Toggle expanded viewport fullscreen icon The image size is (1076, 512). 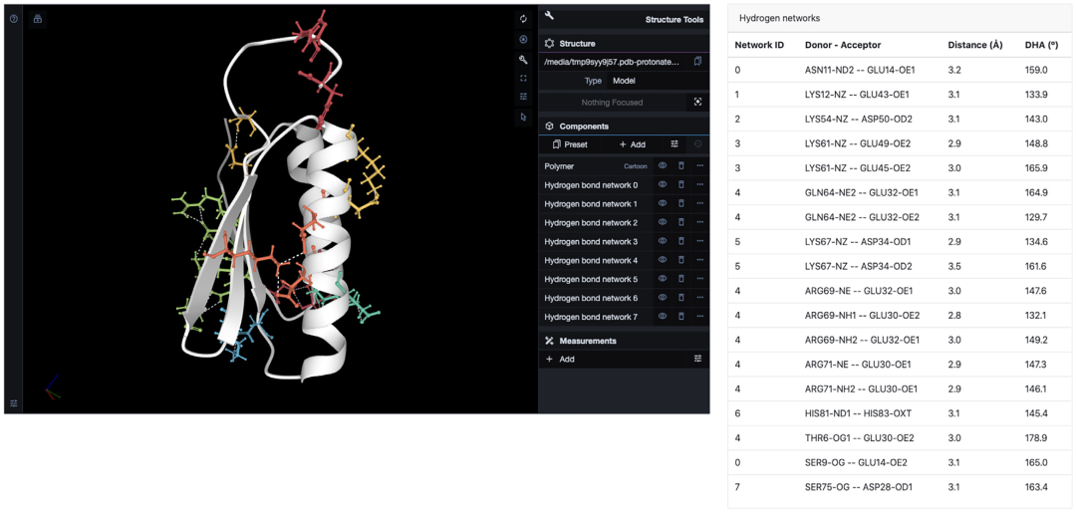click(524, 79)
